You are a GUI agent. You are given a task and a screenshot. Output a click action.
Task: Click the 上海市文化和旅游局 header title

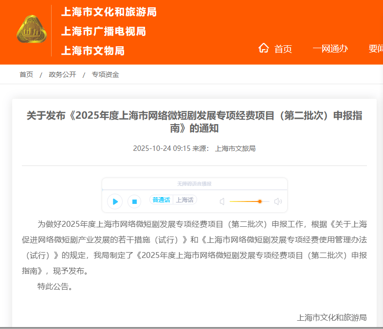tap(109, 12)
